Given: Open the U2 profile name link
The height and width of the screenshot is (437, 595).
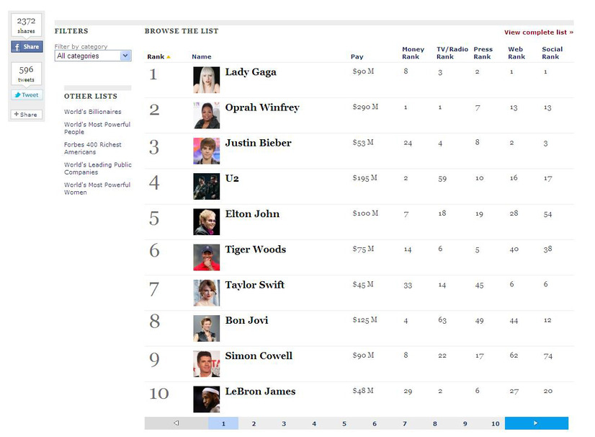Looking at the screenshot, I should click(232, 178).
